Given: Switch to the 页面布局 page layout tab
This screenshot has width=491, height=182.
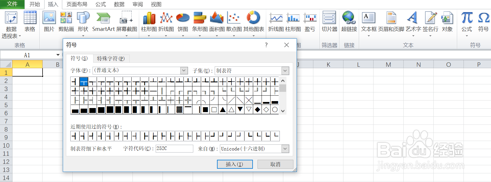Looking at the screenshot, I should 77,4.
